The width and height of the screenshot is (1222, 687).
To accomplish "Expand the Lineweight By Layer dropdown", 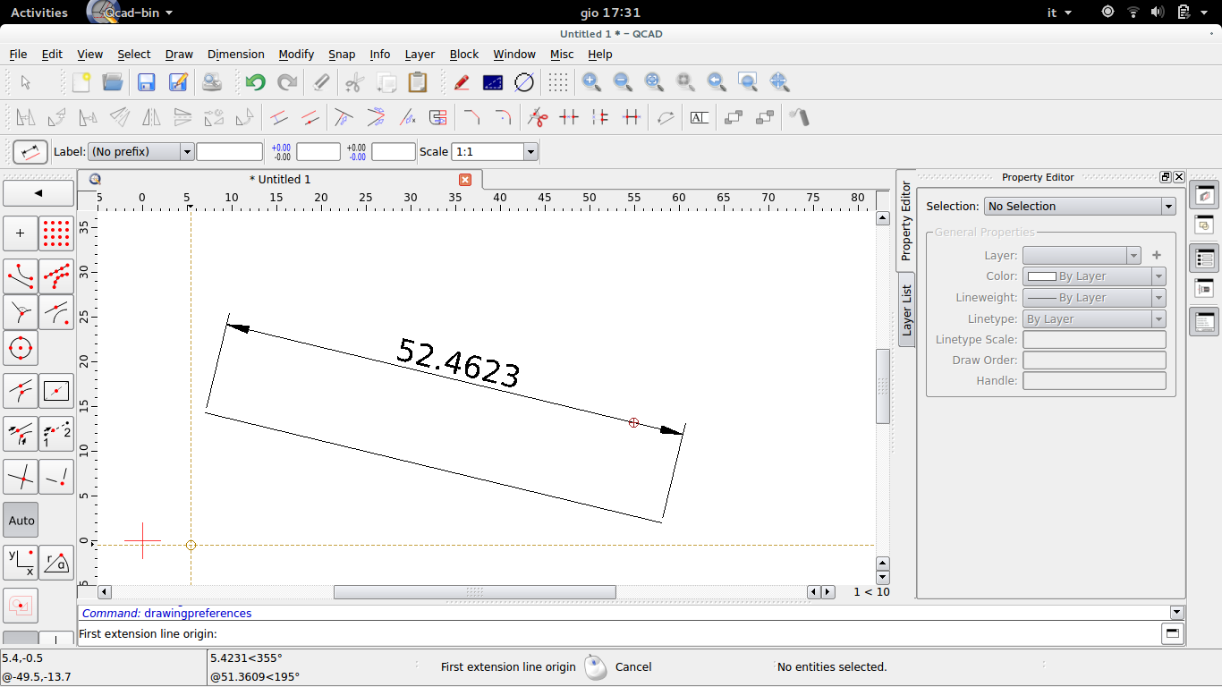I will click(x=1094, y=298).
